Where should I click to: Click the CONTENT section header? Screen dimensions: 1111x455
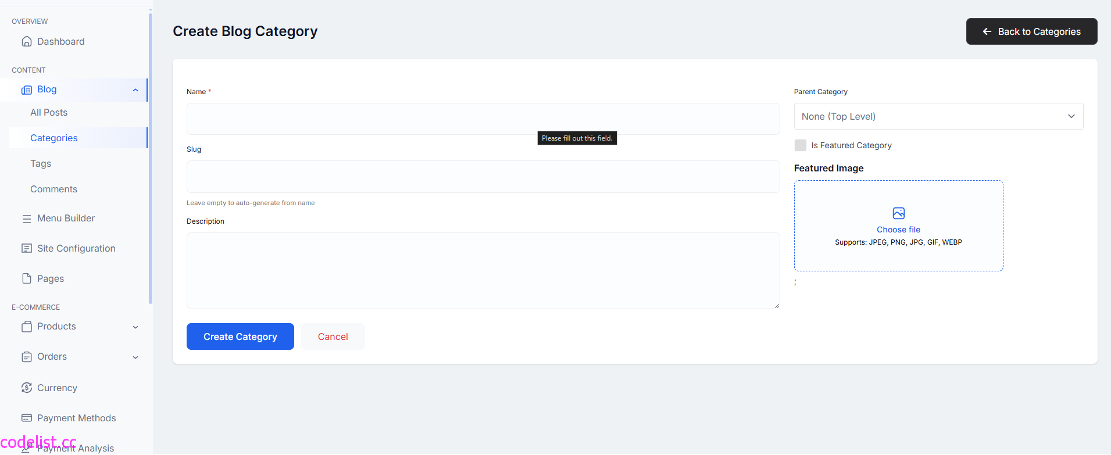click(28, 70)
